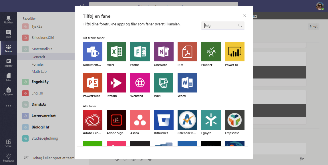Choose the Calendar BOT app tile
This screenshot has height=165, width=328.
(x=187, y=120)
